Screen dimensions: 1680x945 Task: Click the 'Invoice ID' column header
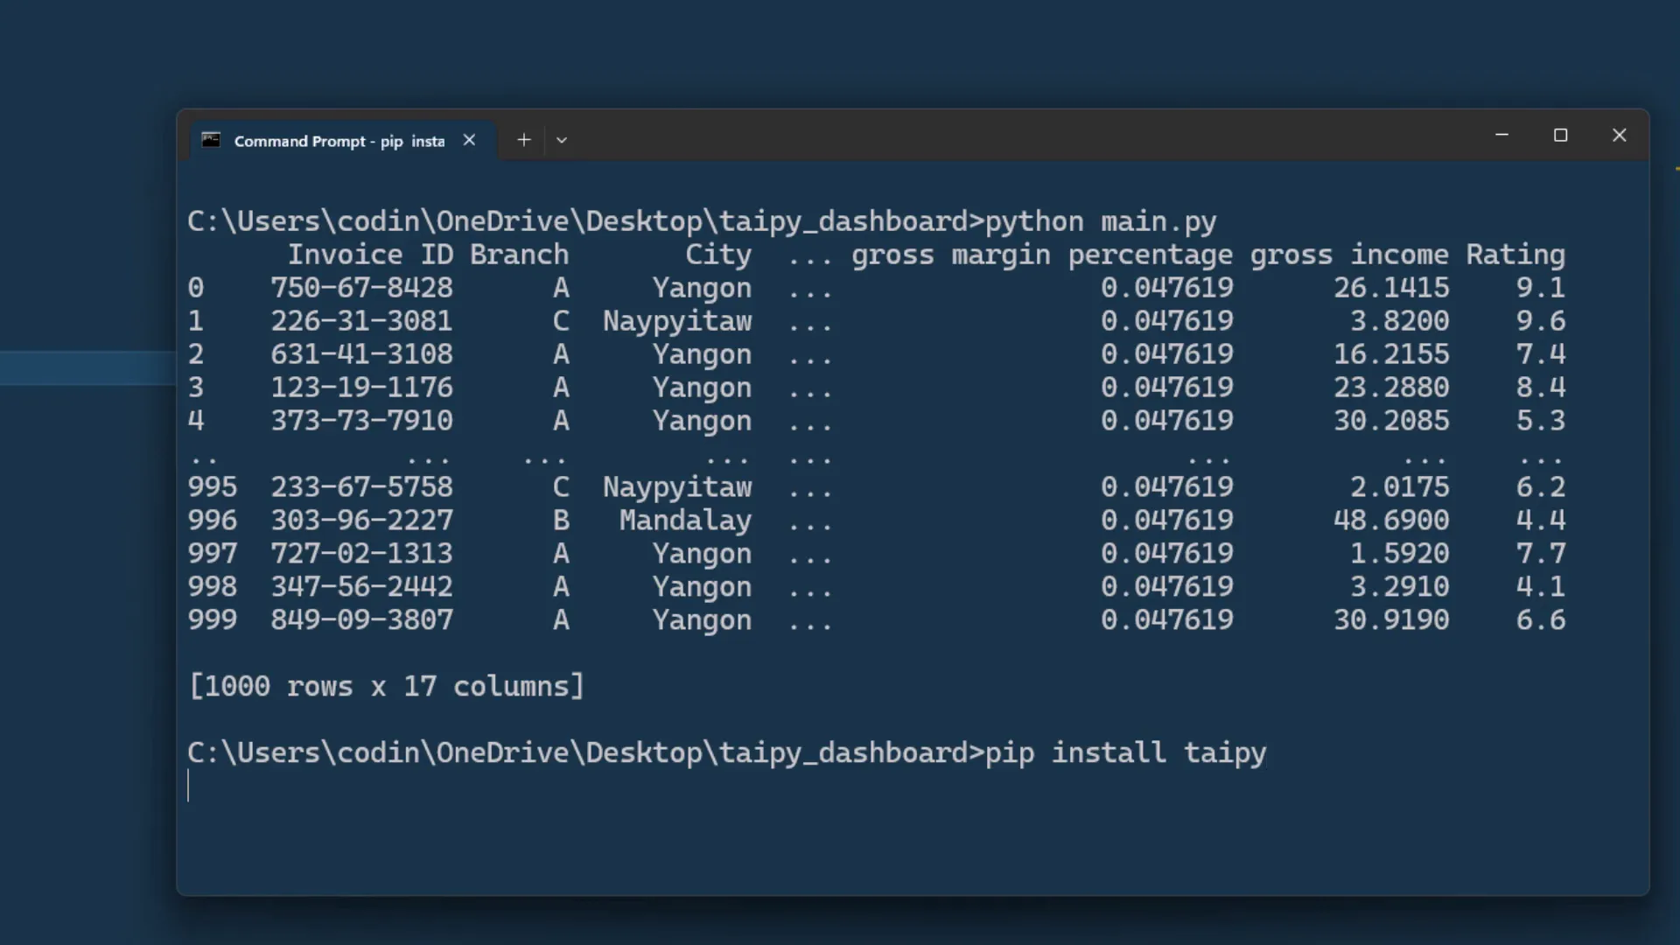(x=370, y=255)
